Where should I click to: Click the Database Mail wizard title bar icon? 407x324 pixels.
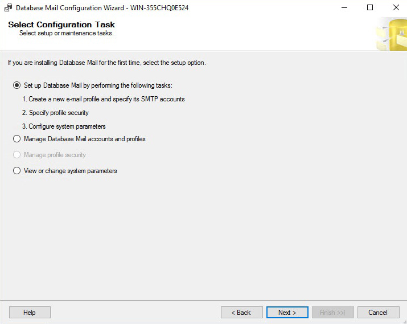point(8,8)
